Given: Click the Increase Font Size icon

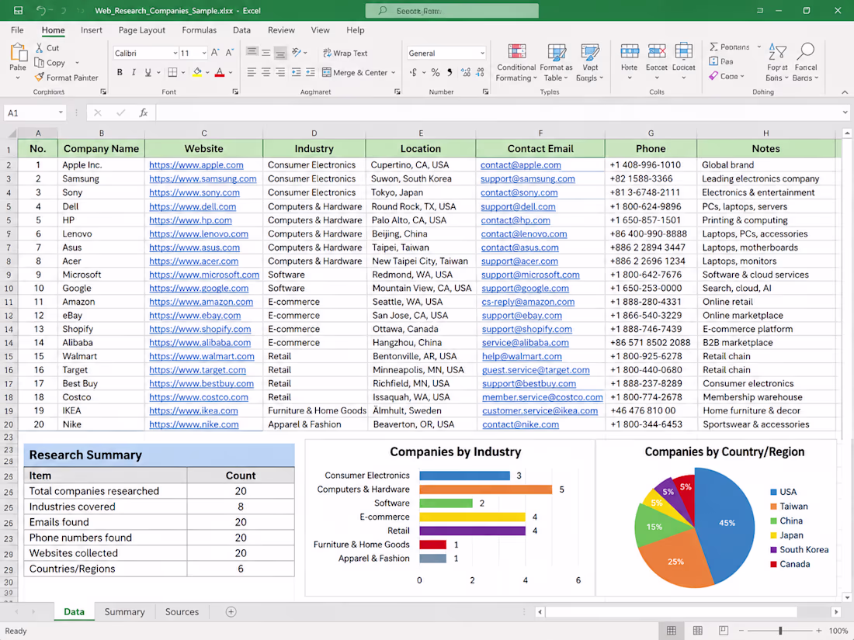Looking at the screenshot, I should coord(215,53).
